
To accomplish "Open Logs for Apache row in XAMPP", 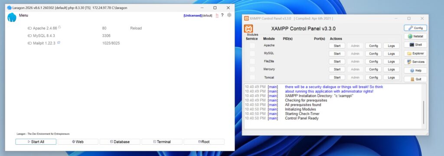I will point(392,45).
